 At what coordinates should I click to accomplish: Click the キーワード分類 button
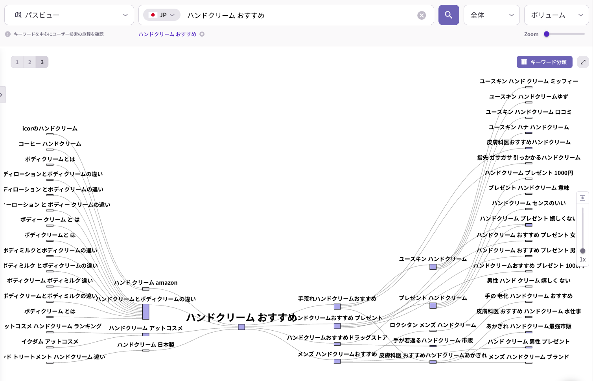pyautogui.click(x=544, y=62)
